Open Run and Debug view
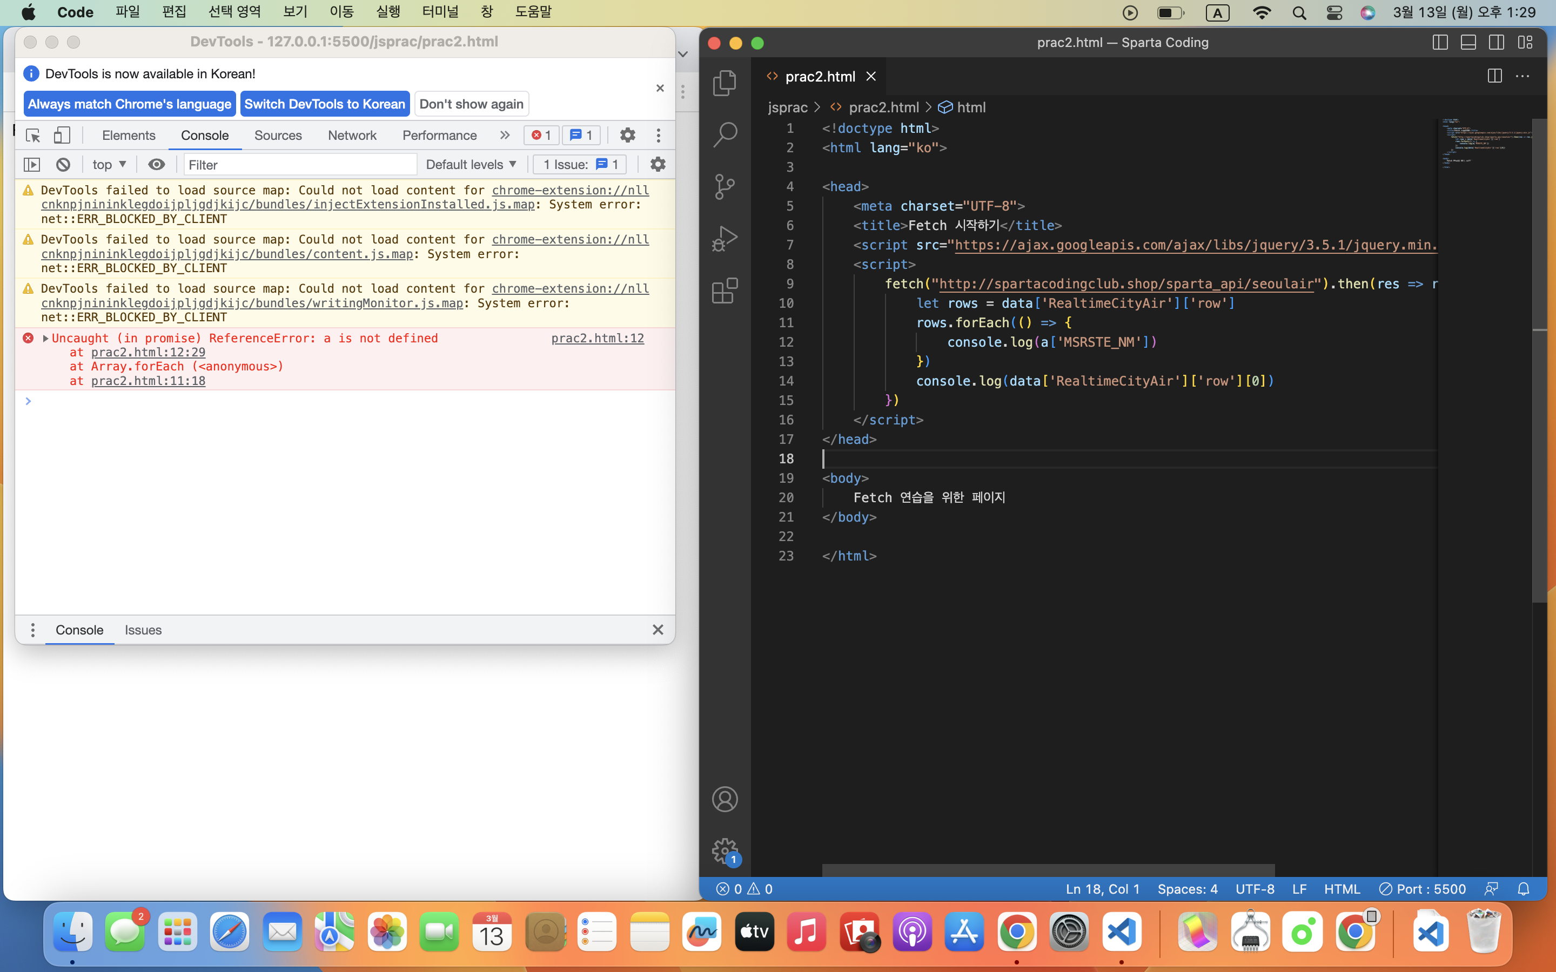 pos(725,239)
